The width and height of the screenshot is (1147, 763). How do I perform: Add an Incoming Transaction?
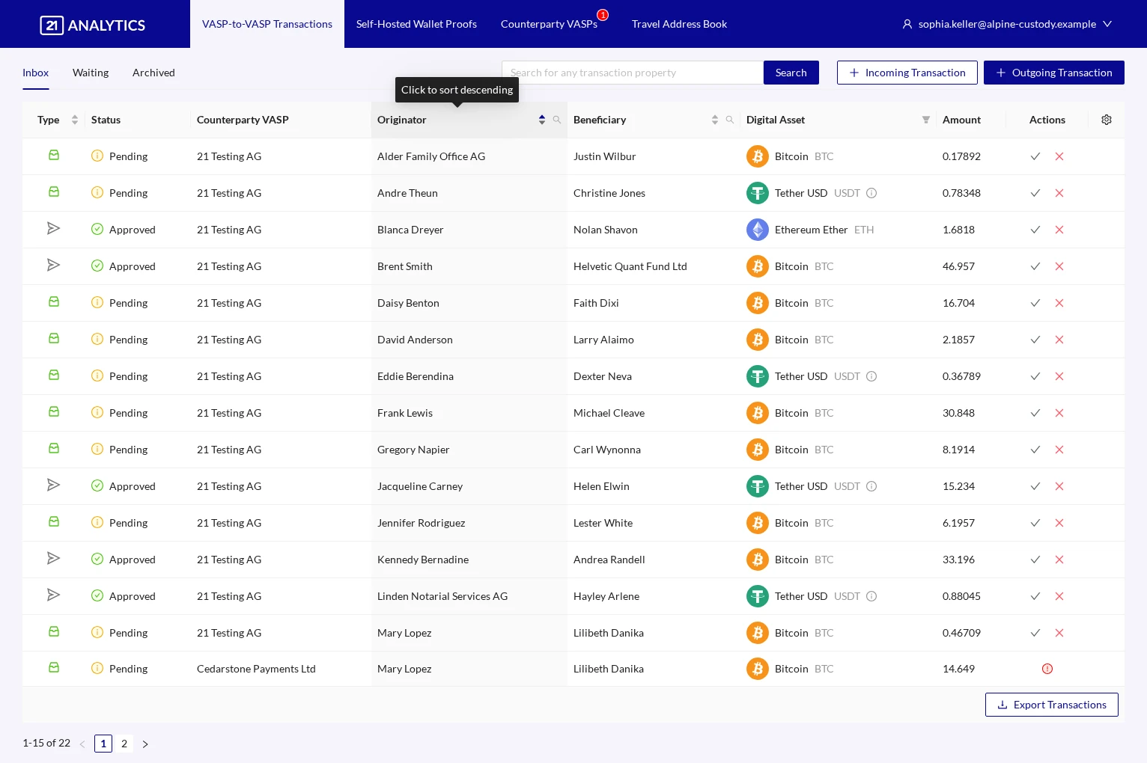coord(907,73)
